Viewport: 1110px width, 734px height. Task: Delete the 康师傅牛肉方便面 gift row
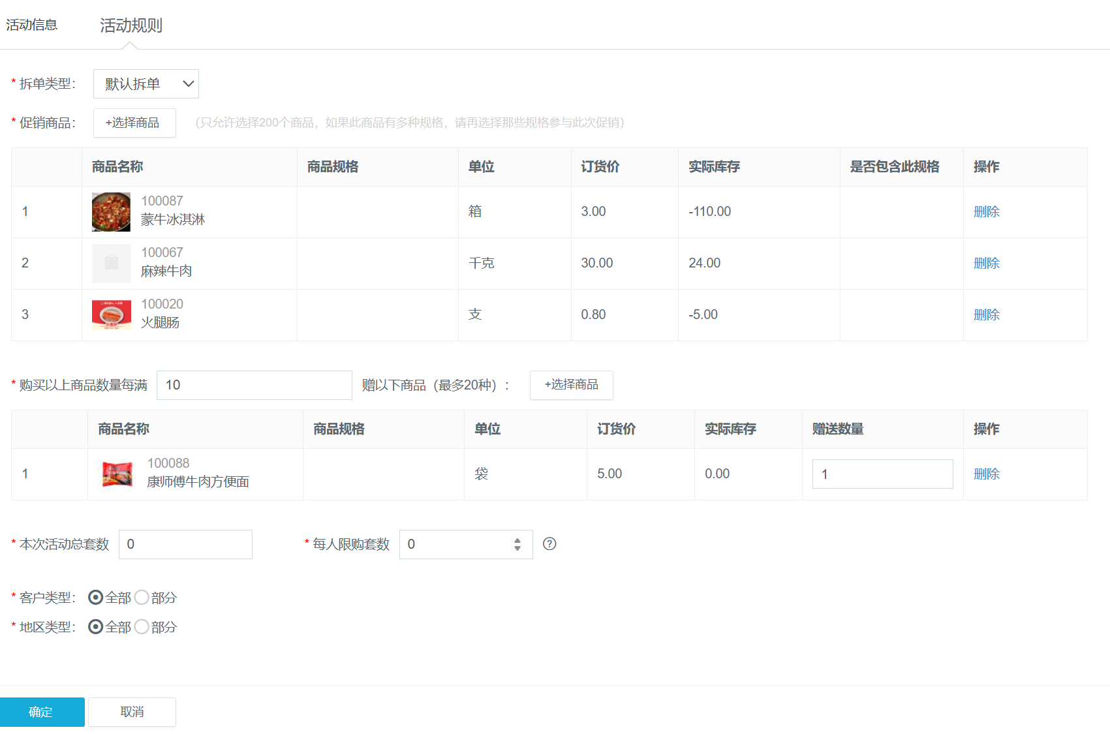tap(986, 474)
